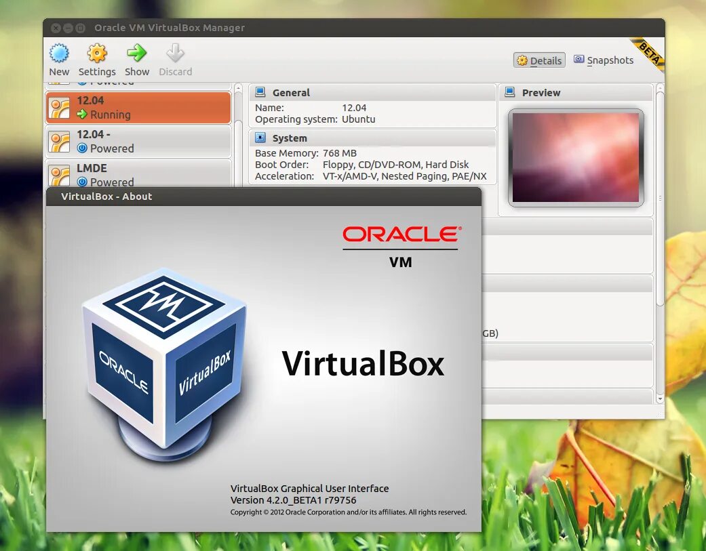Click the maximize button of VirtualBox Manager window
The height and width of the screenshot is (551, 706).
pos(80,28)
